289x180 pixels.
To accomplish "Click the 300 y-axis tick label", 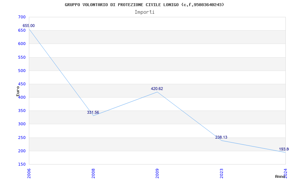I will pos(22,124).
